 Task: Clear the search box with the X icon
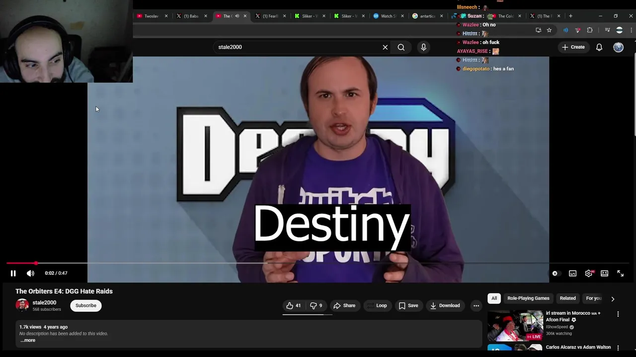(385, 47)
